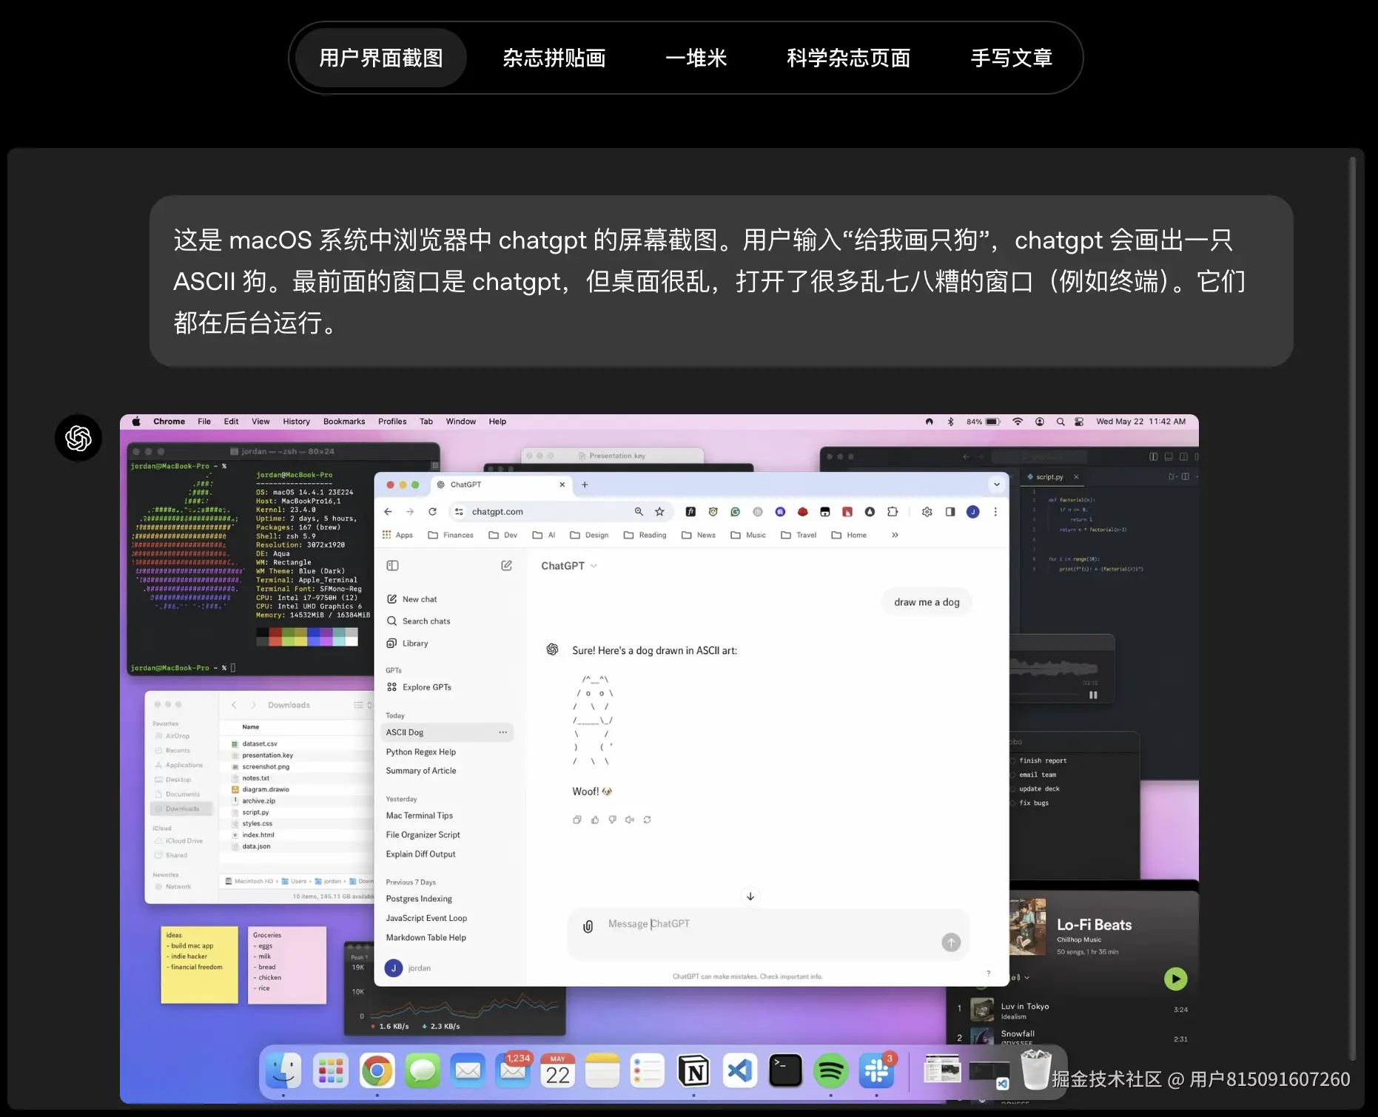Screen dimensions: 1378x1117
Task: Bookmark this page with the star icon
Action: pos(659,511)
